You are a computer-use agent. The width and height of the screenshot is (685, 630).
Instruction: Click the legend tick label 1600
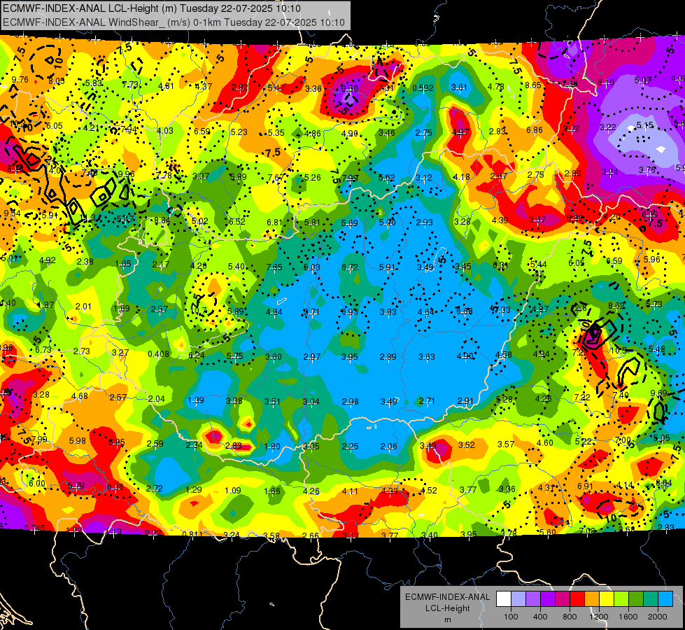tap(628, 617)
